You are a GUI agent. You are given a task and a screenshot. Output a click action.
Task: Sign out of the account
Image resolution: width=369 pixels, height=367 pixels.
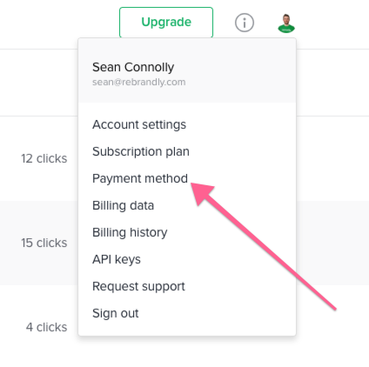[116, 313]
